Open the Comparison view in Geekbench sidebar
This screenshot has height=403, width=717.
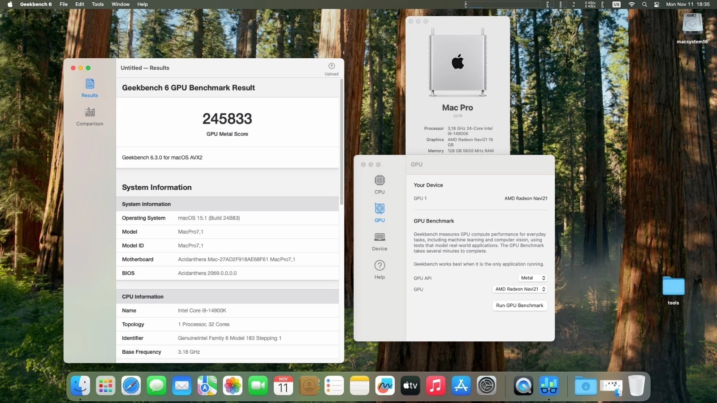pos(90,116)
